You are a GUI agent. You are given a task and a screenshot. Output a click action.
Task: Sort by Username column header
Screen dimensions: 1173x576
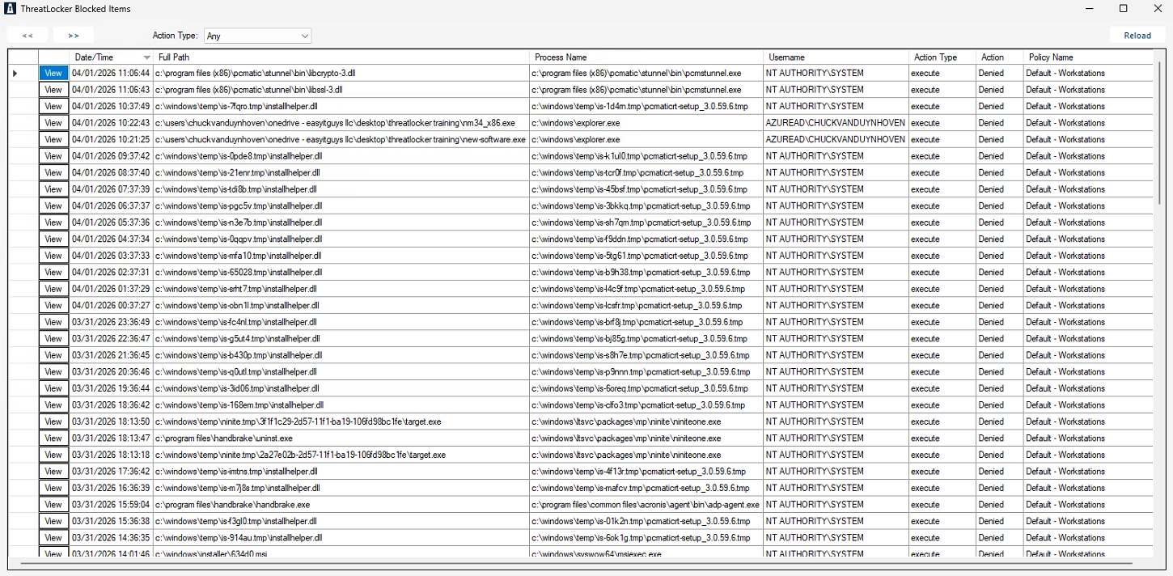coord(835,57)
